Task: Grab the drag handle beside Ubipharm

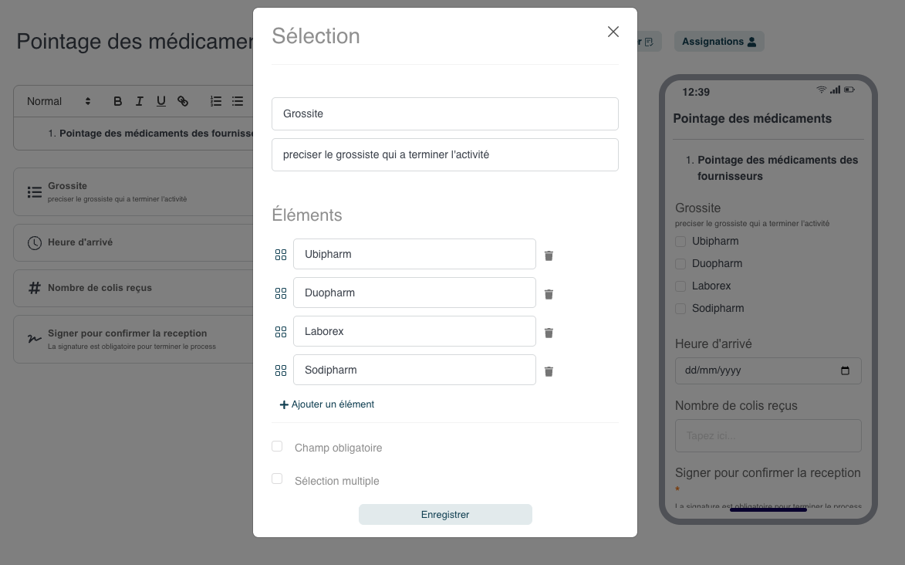Action: tap(281, 255)
